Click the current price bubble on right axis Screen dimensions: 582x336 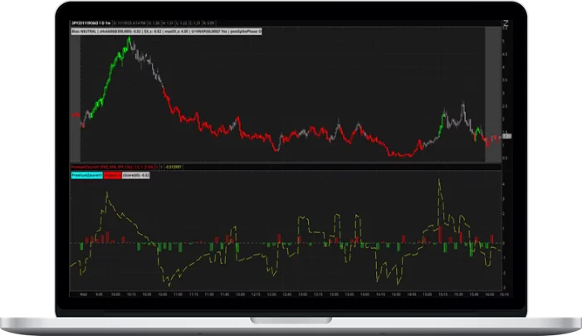[507, 135]
